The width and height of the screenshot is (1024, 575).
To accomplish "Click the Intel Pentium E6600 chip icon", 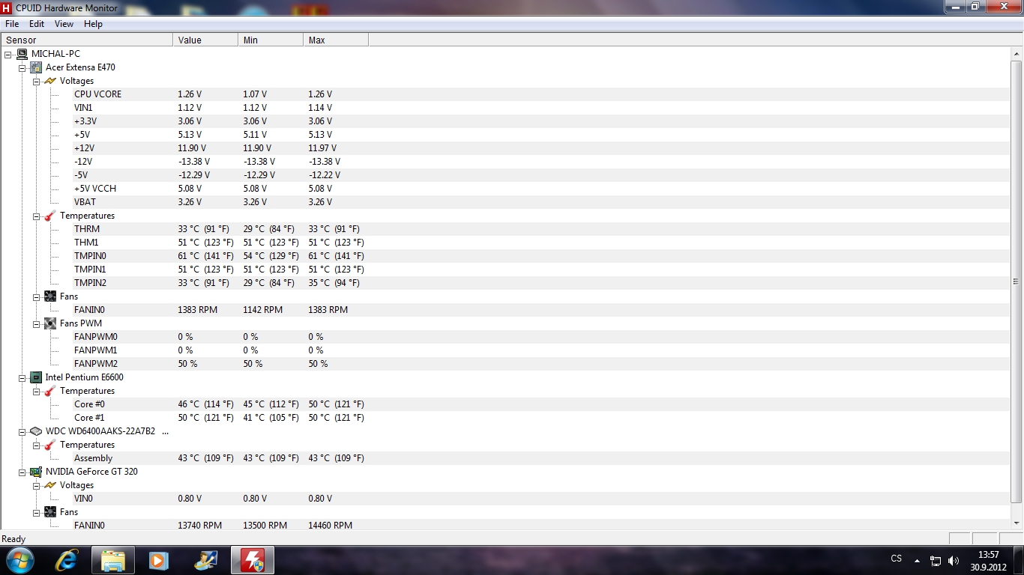I will tap(36, 377).
